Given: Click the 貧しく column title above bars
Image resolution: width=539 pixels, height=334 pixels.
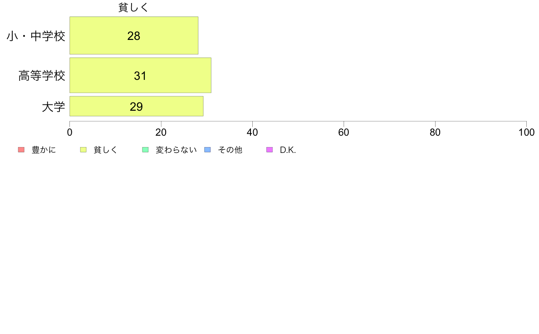Looking at the screenshot, I should [133, 7].
